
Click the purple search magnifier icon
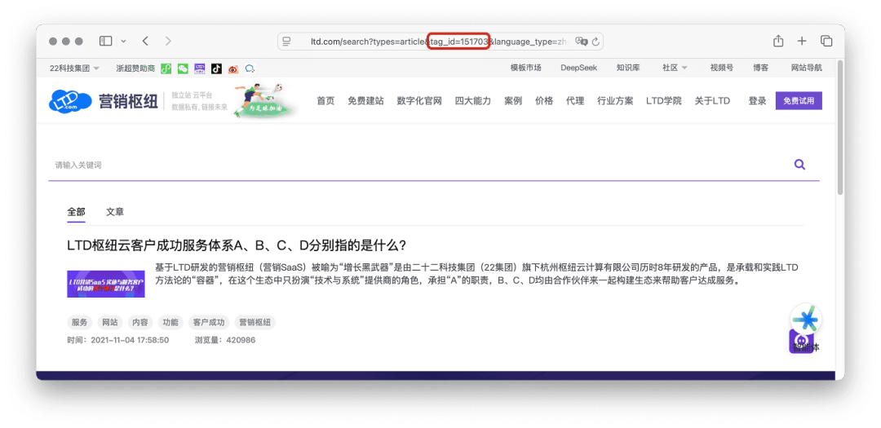[x=799, y=165]
